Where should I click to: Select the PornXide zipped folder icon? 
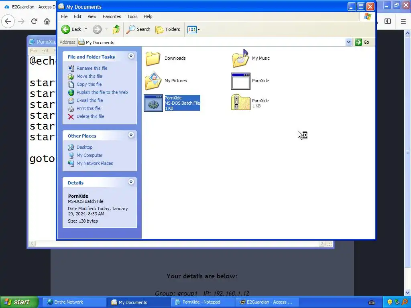tap(241, 103)
